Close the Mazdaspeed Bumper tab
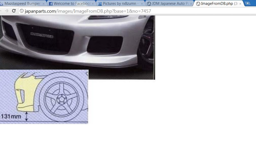The width and height of the screenshot is (256, 144). pyautogui.click(x=44, y=4)
